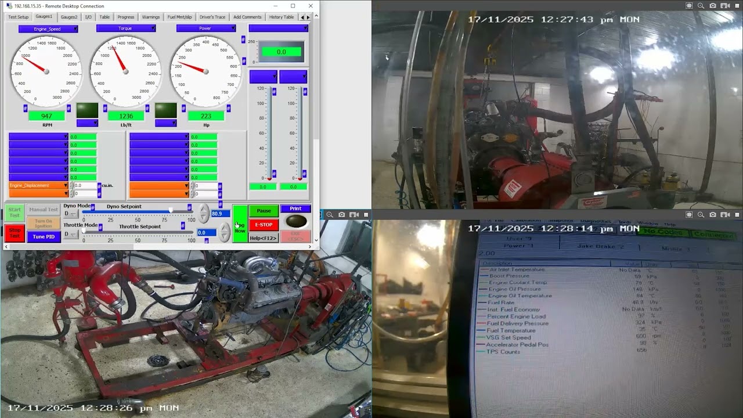The width and height of the screenshot is (743, 418).
Task: Click the Manual Test button
Action: (x=44, y=210)
